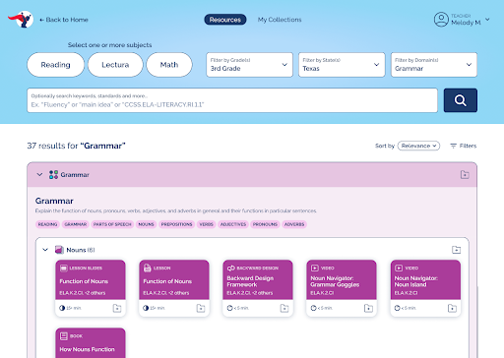Select the Reading subject pill
Viewport: 504px width, 358px height.
[x=55, y=65]
